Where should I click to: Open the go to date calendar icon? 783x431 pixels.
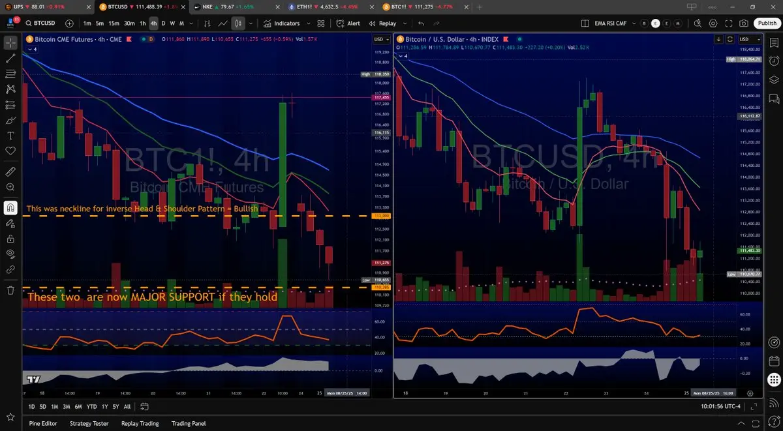144,406
